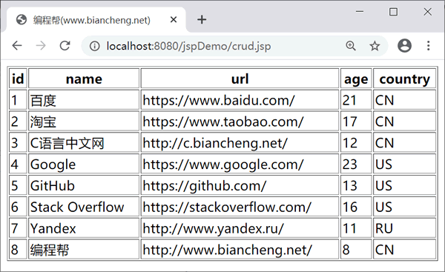Open the user profile avatar
The height and width of the screenshot is (272, 445).
[405, 45]
